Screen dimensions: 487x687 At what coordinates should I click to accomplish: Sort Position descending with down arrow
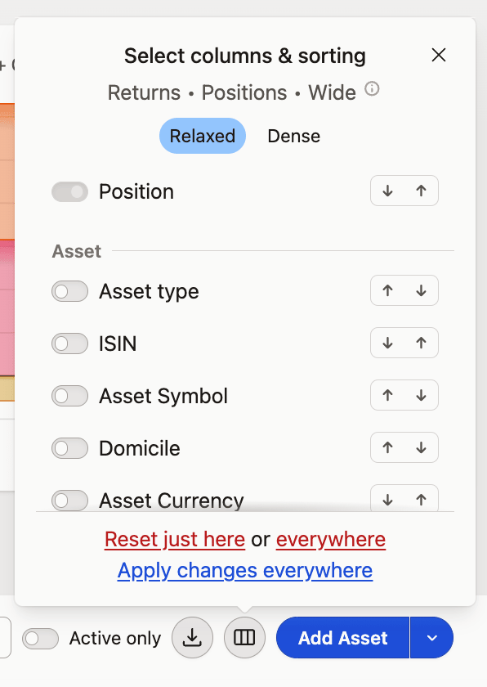pyautogui.click(x=387, y=191)
